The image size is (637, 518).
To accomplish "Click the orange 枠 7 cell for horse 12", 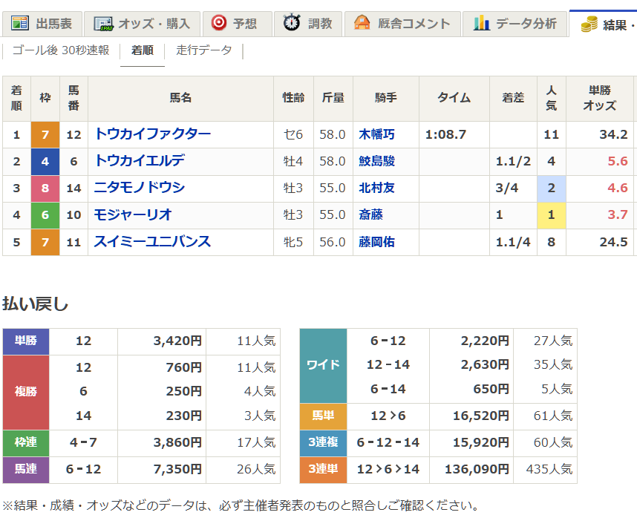I will 45,134.
